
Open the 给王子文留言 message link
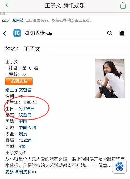(x=18, y=90)
